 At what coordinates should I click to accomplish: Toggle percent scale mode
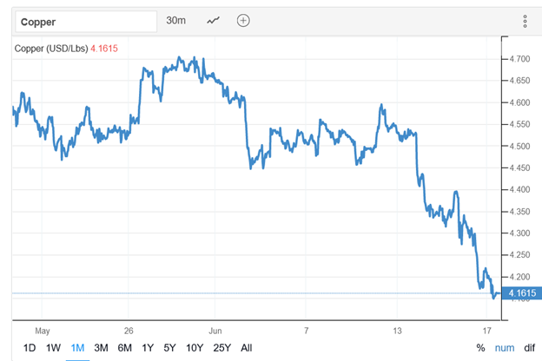[480, 348]
